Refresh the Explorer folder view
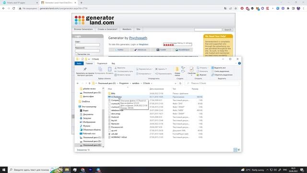Image resolution: width=307 pixels, height=173 pixels. (x=180, y=83)
